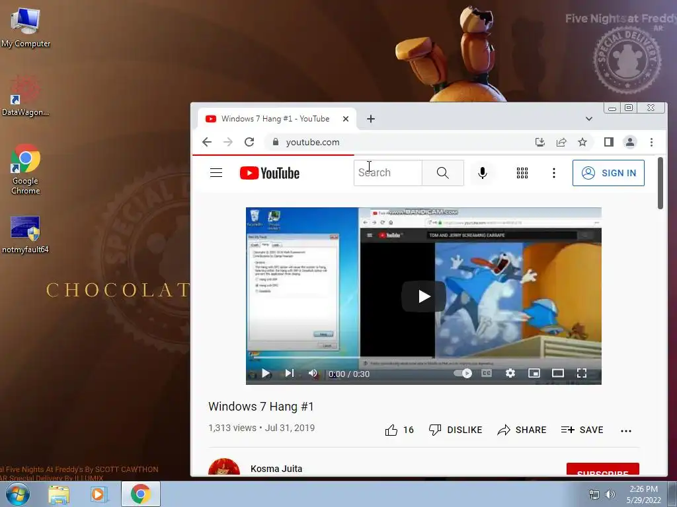This screenshot has width=677, height=507.
Task: Click the install app icon in address bar
Action: [x=539, y=142]
